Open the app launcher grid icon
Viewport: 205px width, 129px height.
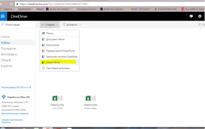[3, 16]
